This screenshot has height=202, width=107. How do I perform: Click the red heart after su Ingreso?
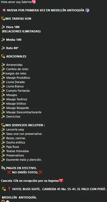(x=61, y=181)
